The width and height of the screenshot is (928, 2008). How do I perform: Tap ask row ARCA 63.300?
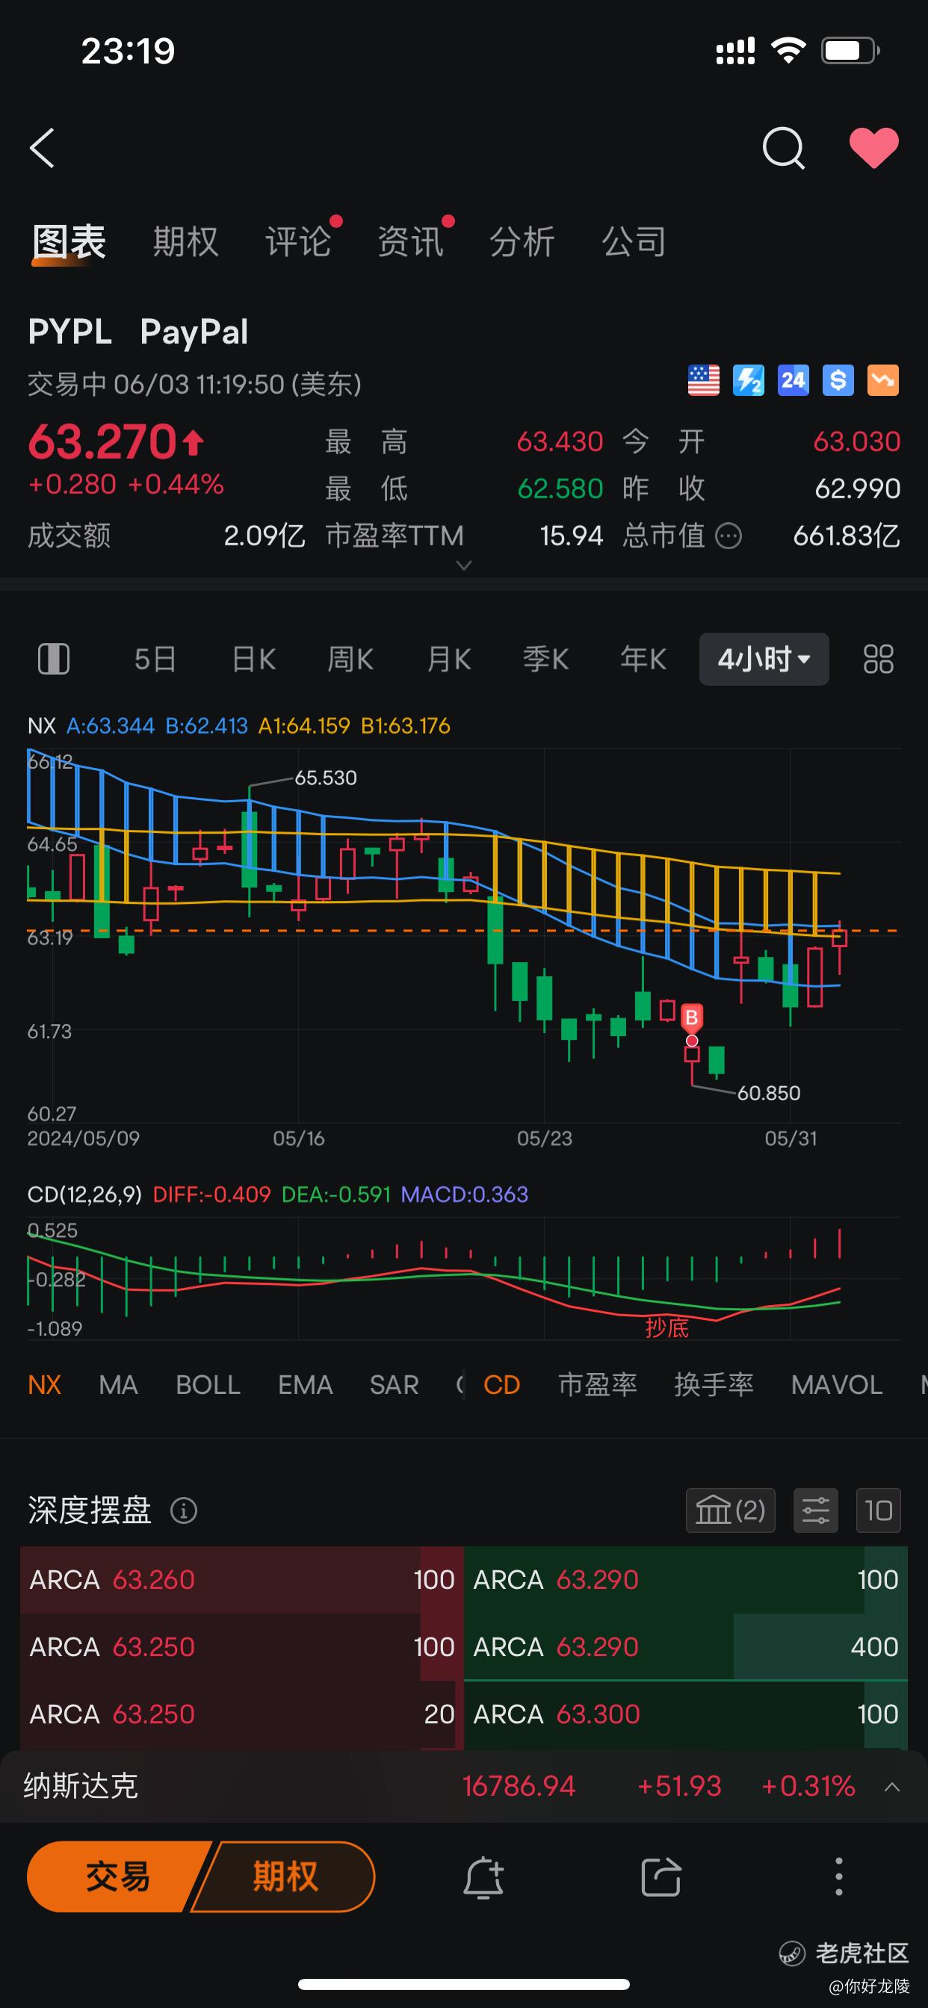(x=686, y=1714)
